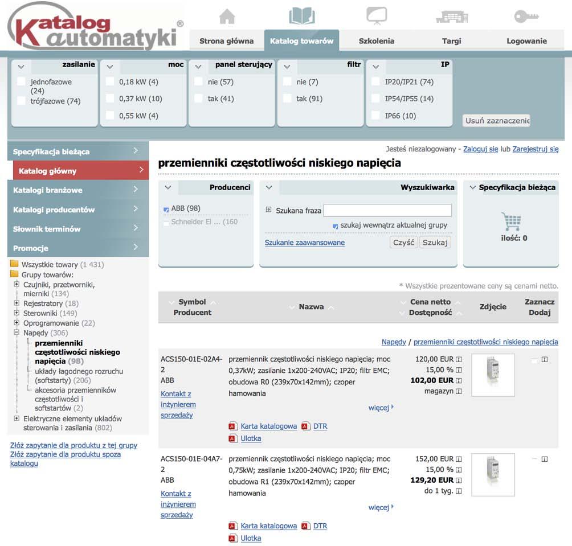Click add icon in ACS150-01E-04A7-2 Dodaj column
This screenshot has height=546, width=572.
tap(544, 459)
